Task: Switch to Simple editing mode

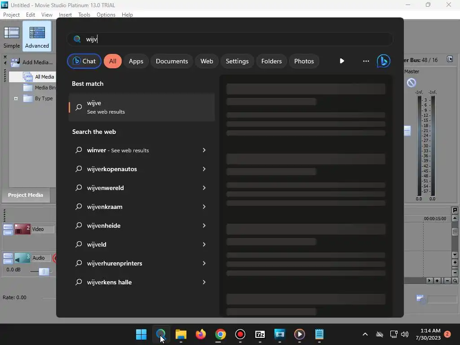Action: click(x=12, y=37)
